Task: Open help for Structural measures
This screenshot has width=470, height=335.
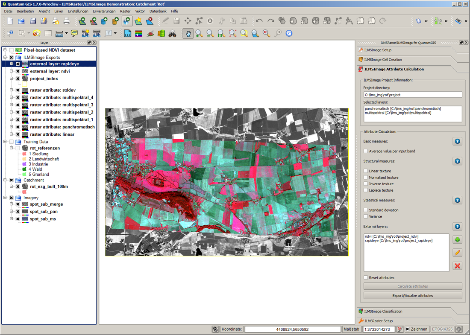Action: pos(457,161)
